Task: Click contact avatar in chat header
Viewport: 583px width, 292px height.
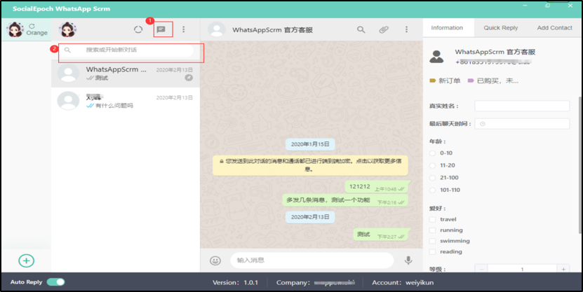Action: [x=217, y=29]
